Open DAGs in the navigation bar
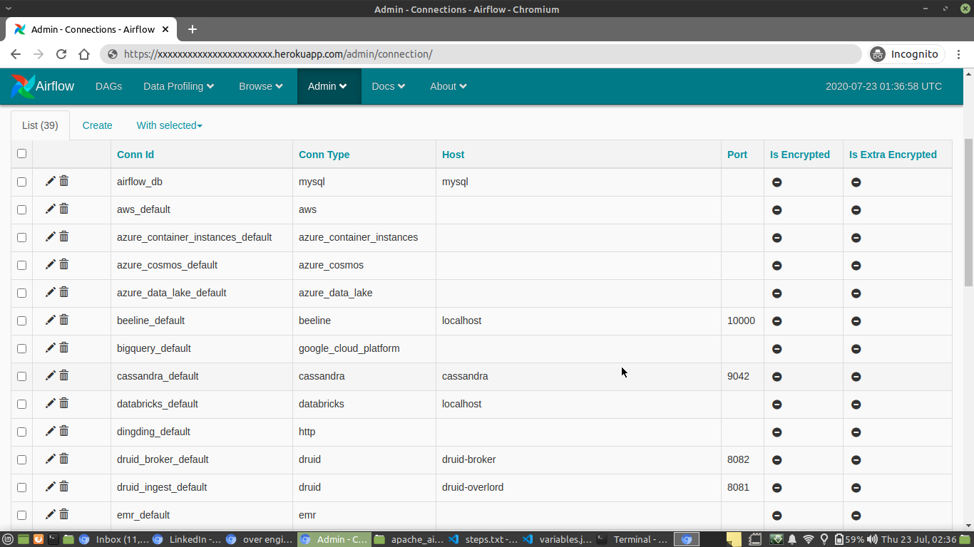974x547 pixels. [109, 86]
